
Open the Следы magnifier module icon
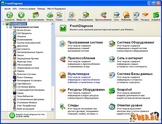tap(63, 107)
